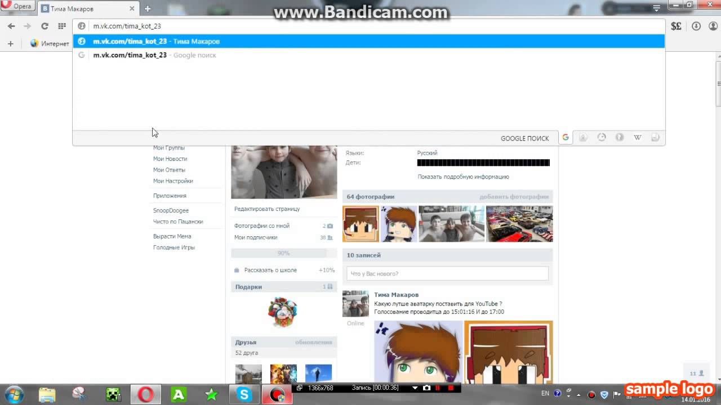Pause the Bandicam recording

438,388
